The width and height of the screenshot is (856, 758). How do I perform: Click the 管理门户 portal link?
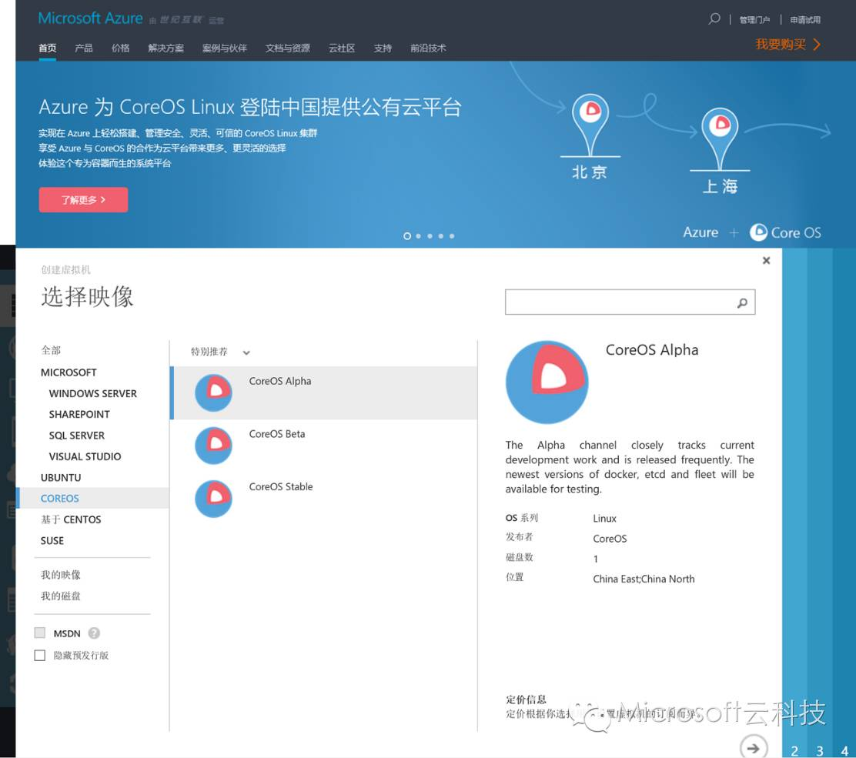pyautogui.click(x=754, y=20)
